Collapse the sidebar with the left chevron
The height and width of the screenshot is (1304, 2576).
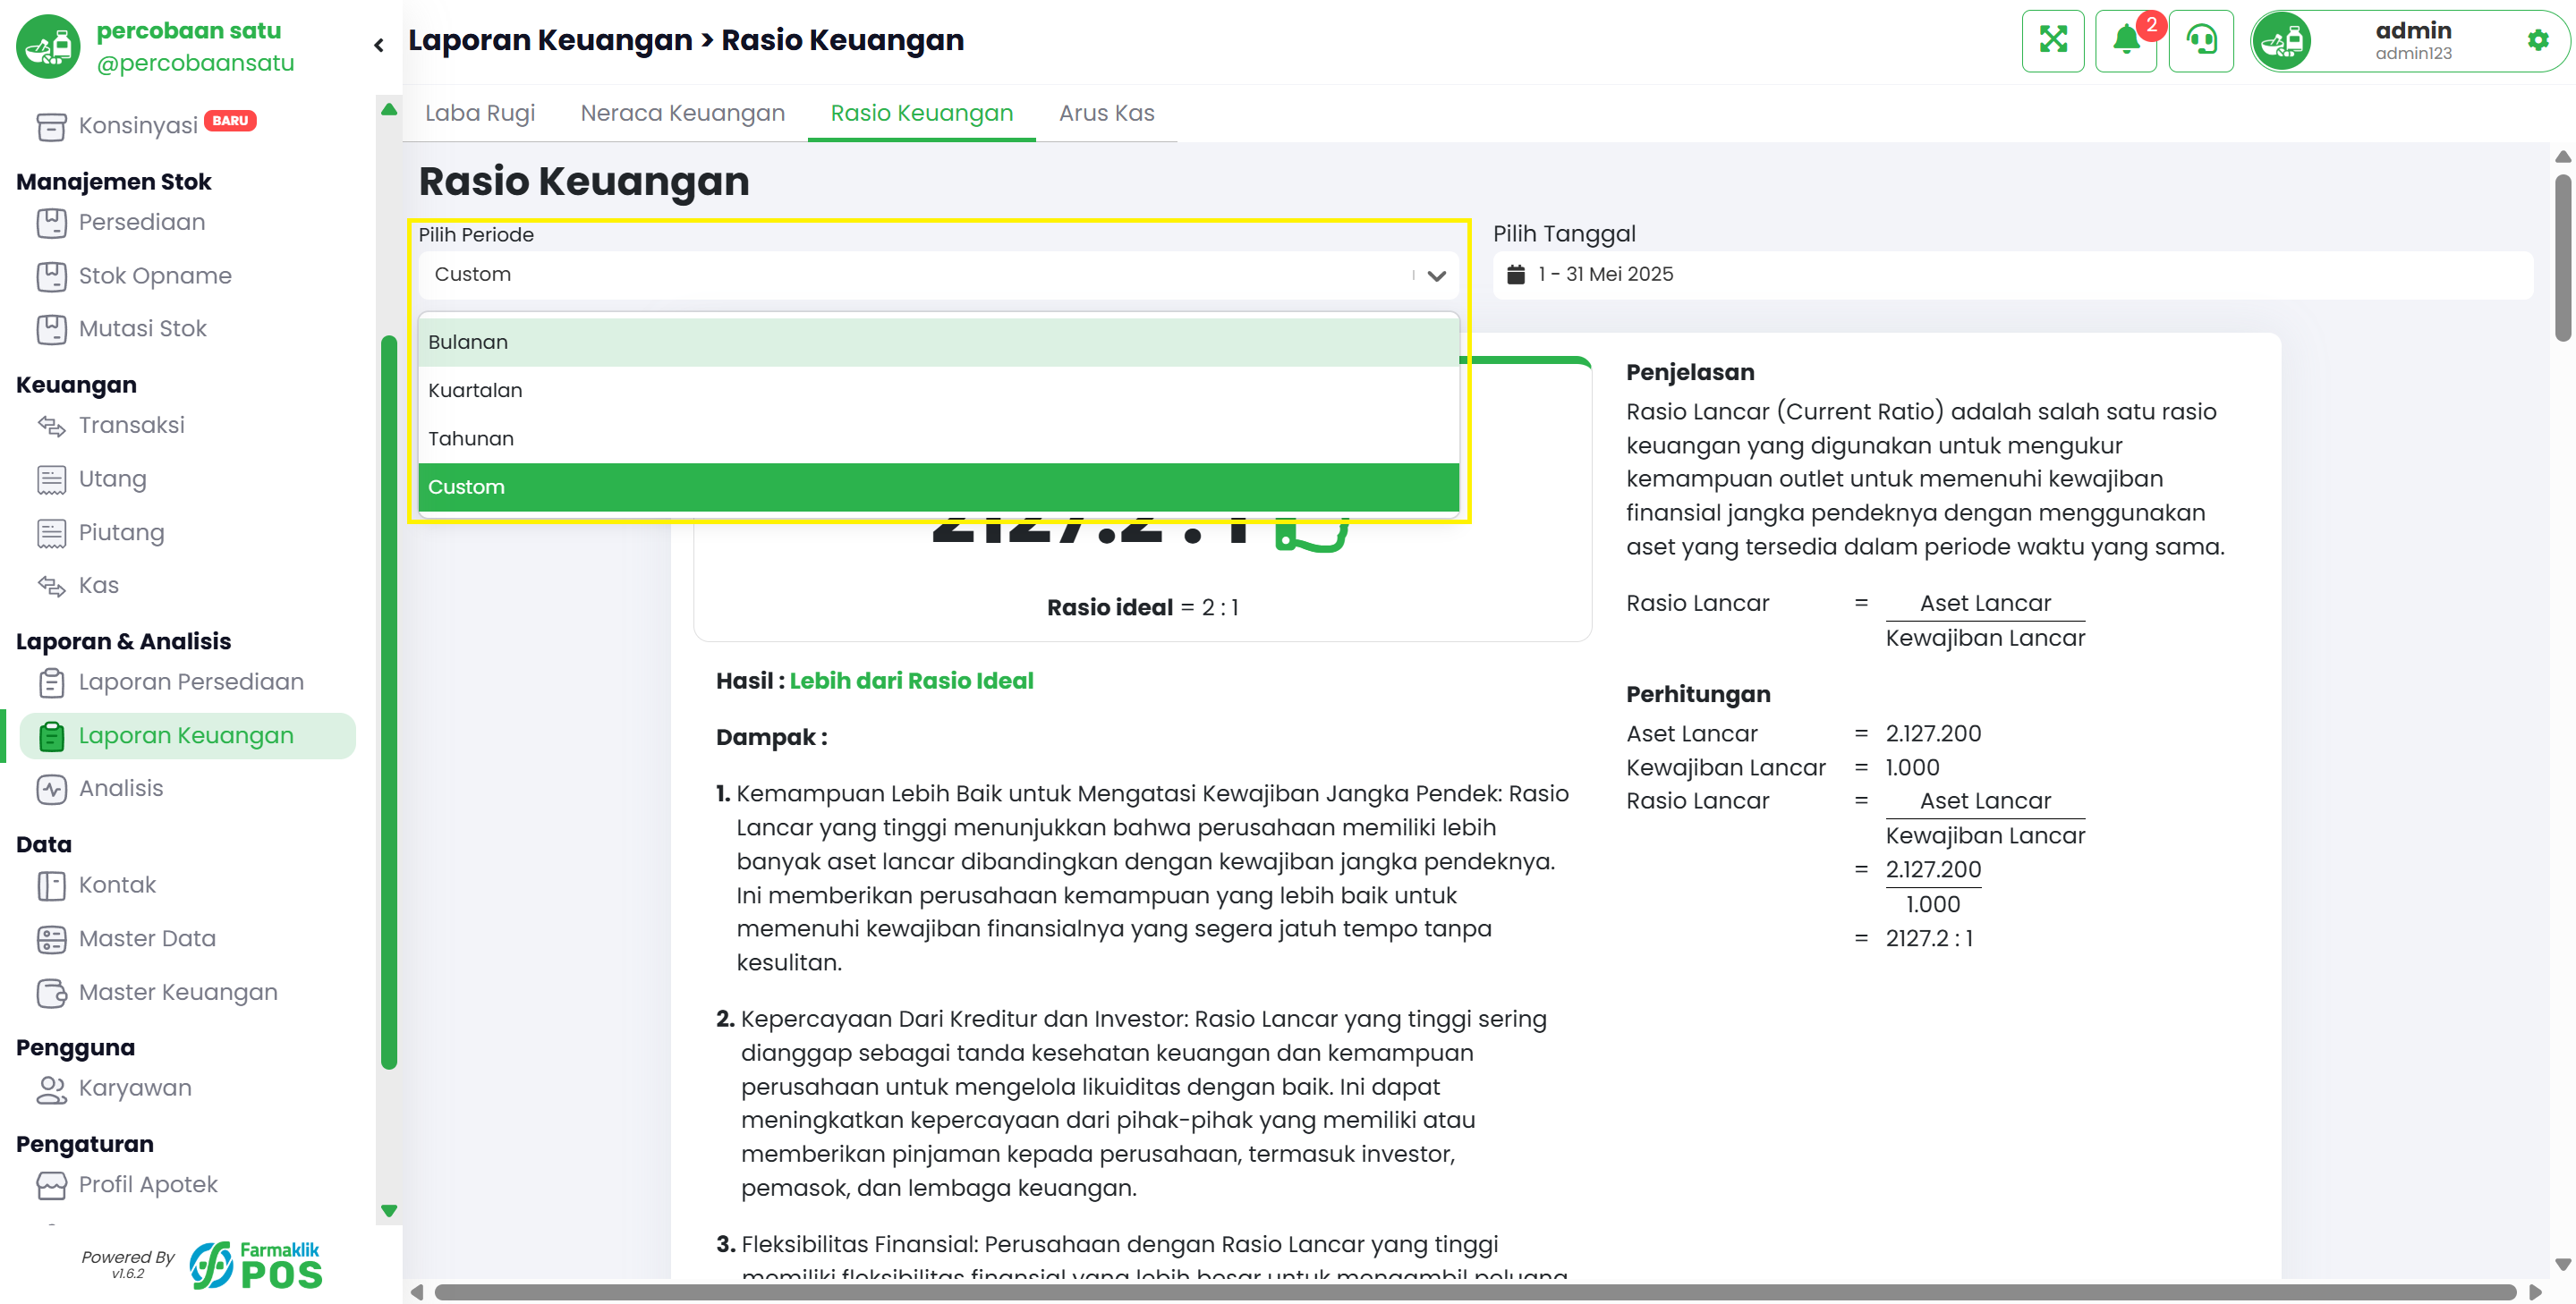tap(378, 45)
